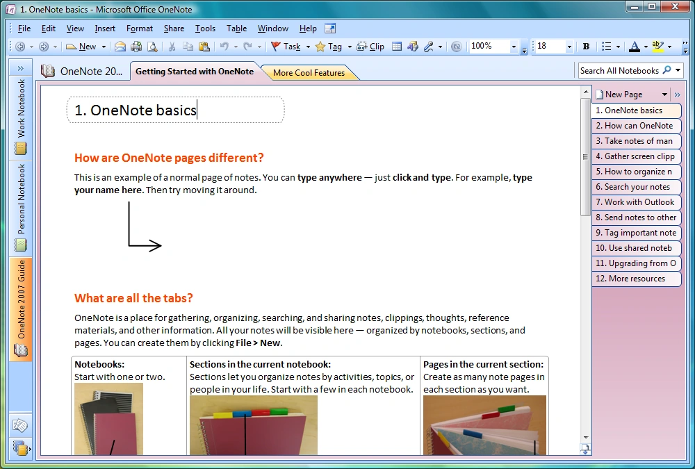
Task: Insert a table using the table icon
Action: pos(398,47)
